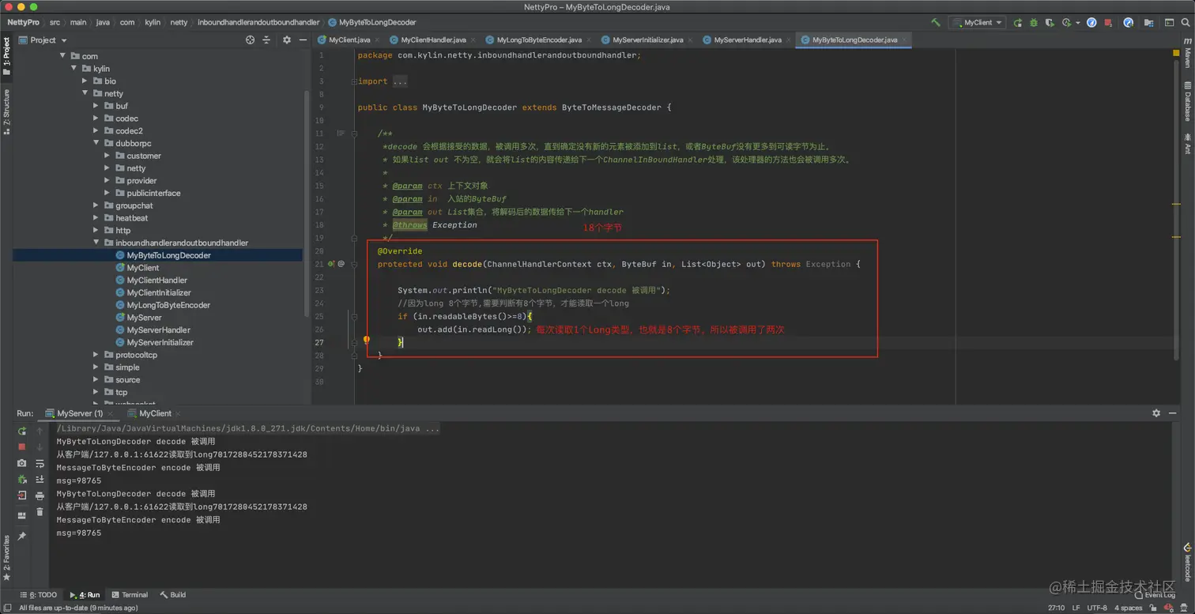Viewport: 1195px width, 614px height.
Task: Toggle soft-wrap in Run console
Action: point(40,463)
